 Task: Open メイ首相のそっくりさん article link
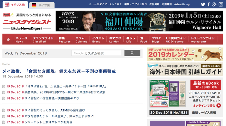pyautogui.click(x=55, y=110)
